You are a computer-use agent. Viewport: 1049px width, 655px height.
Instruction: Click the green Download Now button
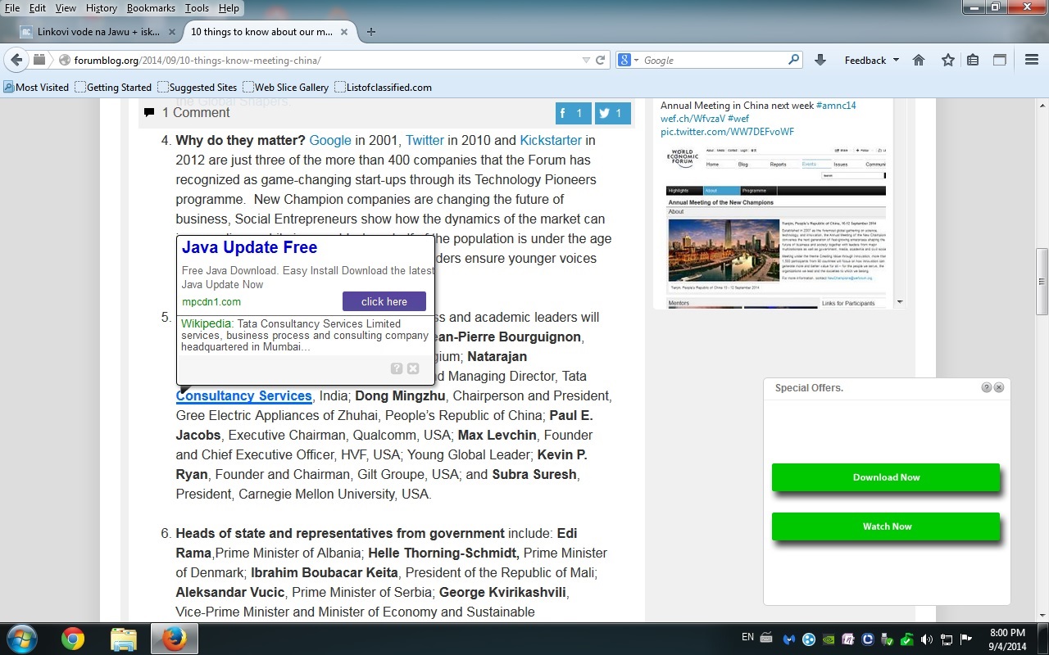click(886, 477)
